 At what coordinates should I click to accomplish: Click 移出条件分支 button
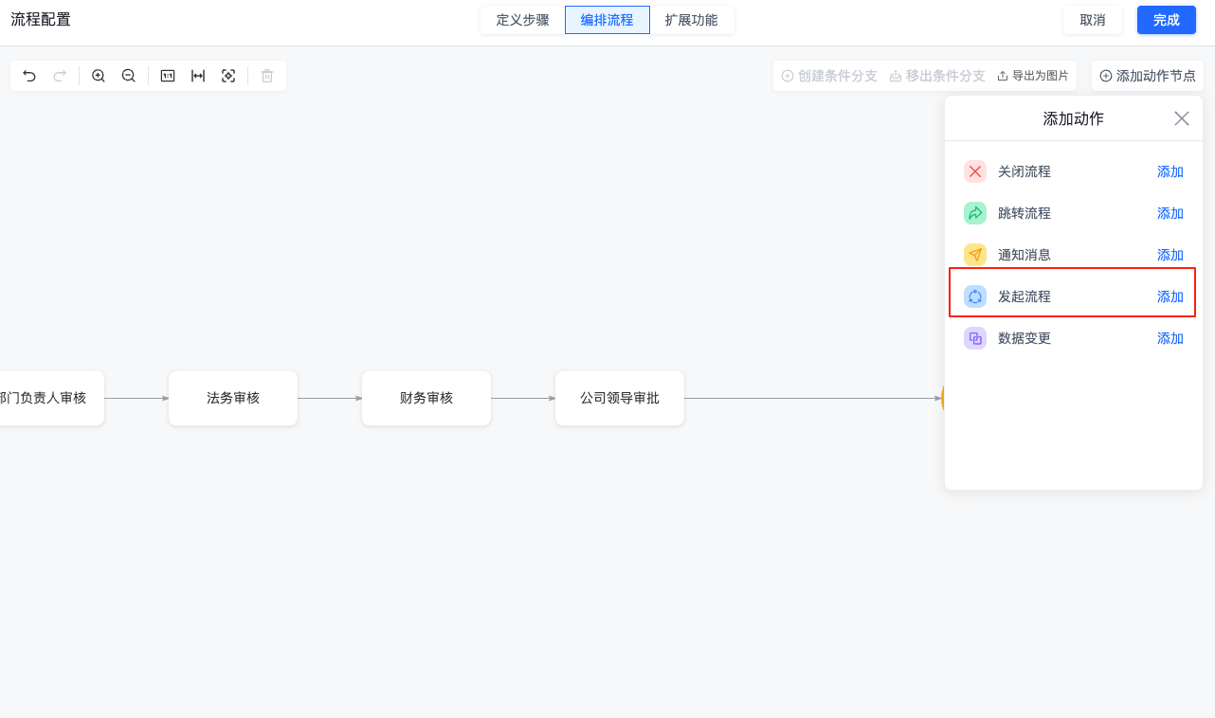pyautogui.click(x=937, y=76)
